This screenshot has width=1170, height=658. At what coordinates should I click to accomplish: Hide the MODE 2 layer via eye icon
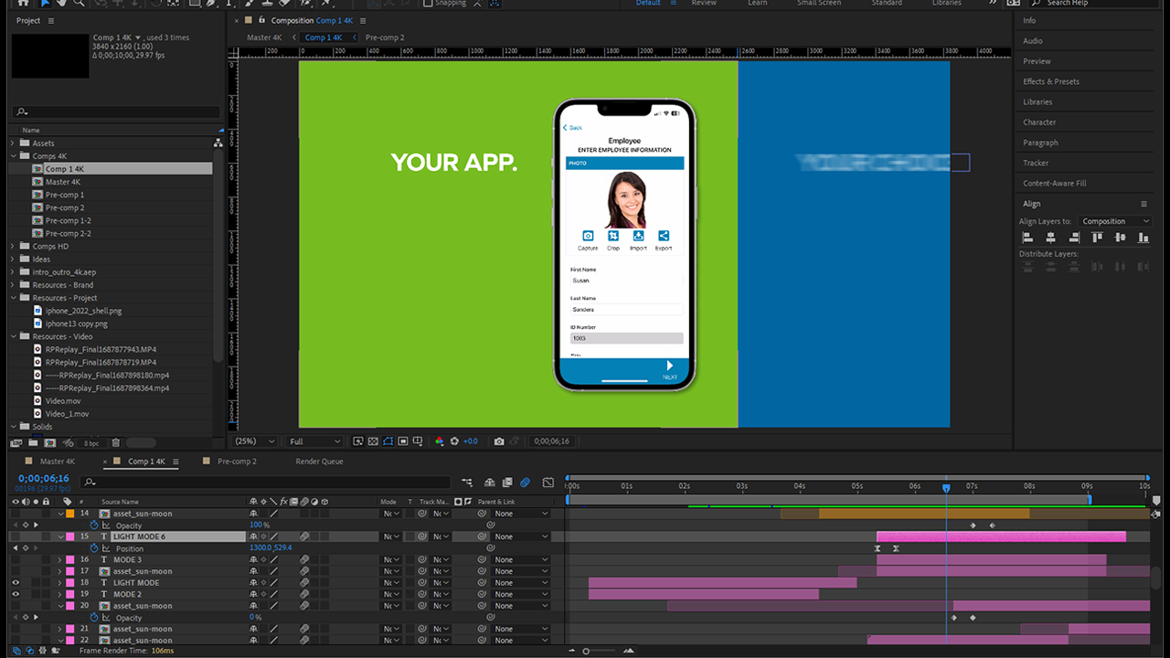pos(15,594)
